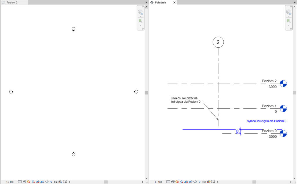Click Zoom Region tool in Południe navigation bar
297x184 pixels.
click(288, 21)
